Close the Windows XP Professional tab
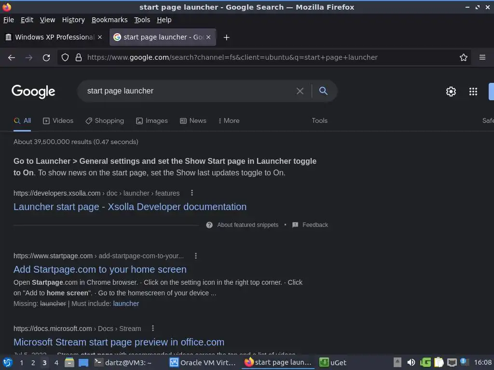Image resolution: width=494 pixels, height=370 pixels. (x=100, y=37)
